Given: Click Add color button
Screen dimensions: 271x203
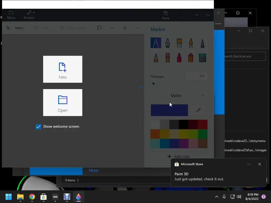Looking at the screenshot, I should click(x=179, y=156).
